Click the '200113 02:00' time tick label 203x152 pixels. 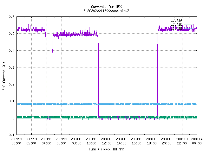[31, 141]
